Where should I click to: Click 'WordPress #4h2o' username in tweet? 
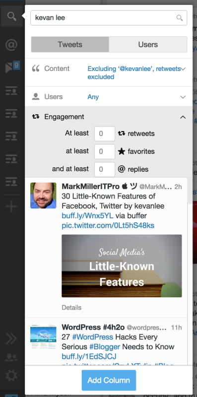click(x=93, y=328)
